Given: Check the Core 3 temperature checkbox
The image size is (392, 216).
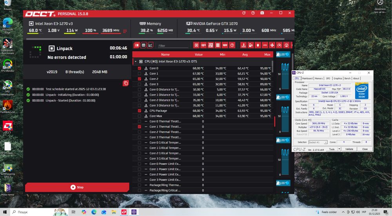Looking at the screenshot, I should 140,84.
